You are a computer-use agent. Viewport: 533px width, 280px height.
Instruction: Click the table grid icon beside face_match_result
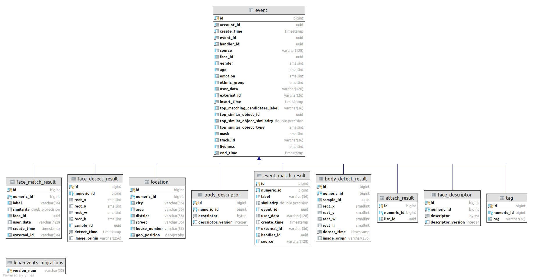pos(12,182)
